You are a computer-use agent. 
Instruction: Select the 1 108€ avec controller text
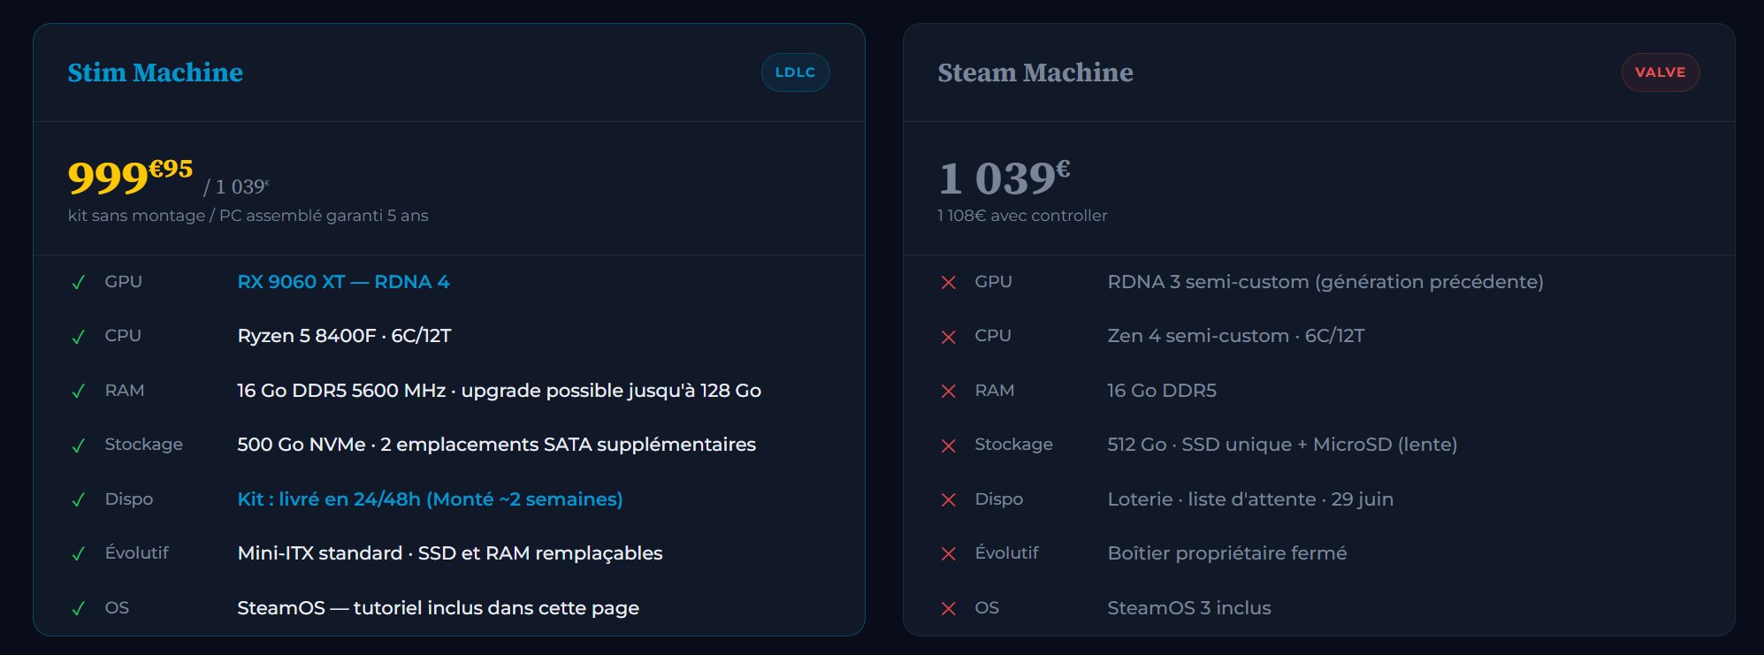point(1022,216)
